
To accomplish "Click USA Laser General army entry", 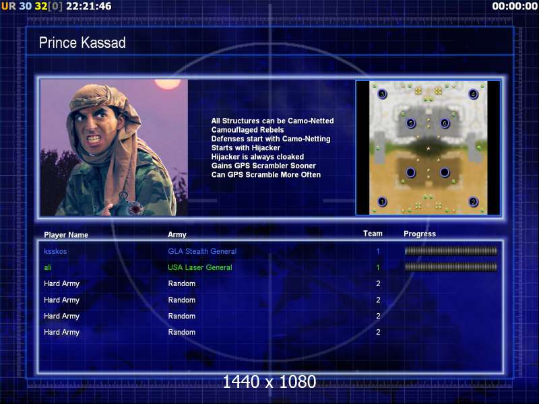I will pyautogui.click(x=199, y=267).
